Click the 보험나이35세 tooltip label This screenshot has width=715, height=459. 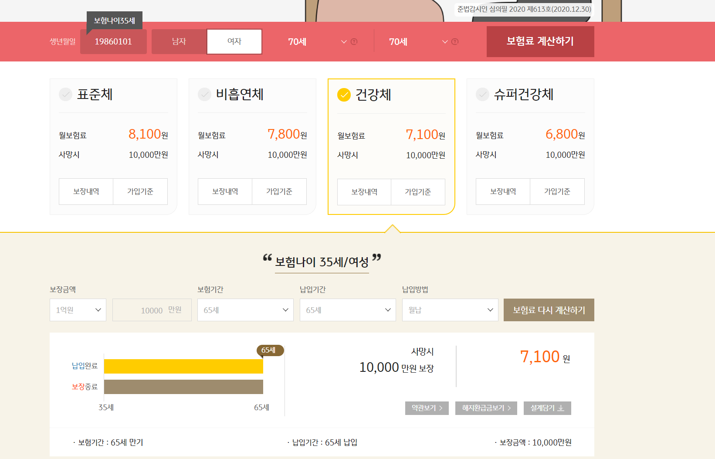115,20
